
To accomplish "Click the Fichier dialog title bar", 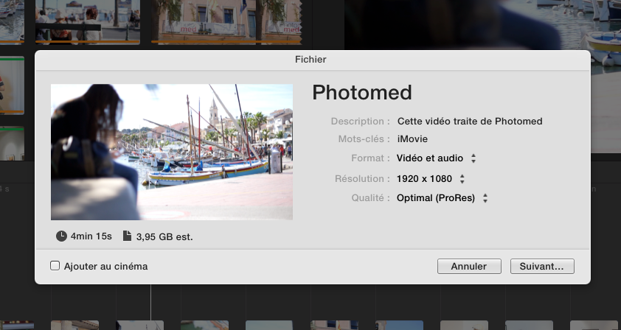I will coord(312,60).
